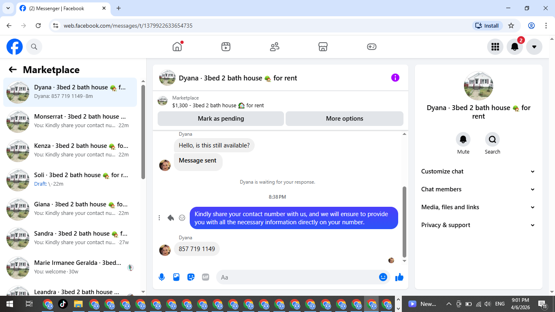
Task: Open Chrome three-dot menu
Action: pos(546,26)
